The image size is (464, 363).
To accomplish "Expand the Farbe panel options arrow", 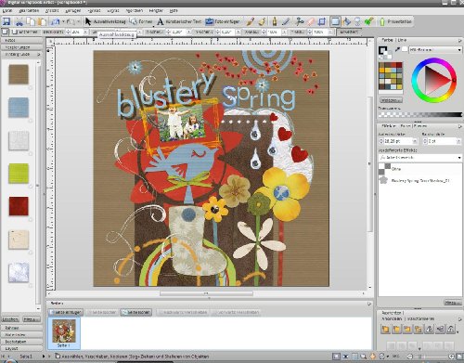I will [459, 41].
